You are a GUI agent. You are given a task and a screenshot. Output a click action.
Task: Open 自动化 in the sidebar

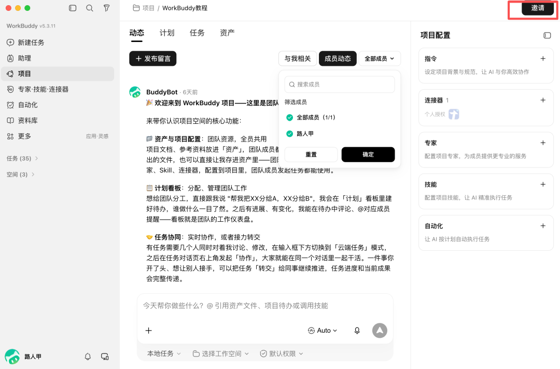coord(57,105)
